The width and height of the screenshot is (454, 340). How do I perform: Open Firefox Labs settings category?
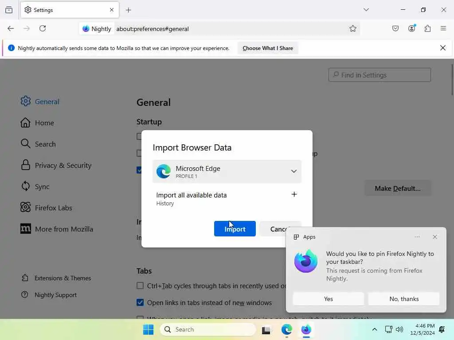pyautogui.click(x=46, y=208)
